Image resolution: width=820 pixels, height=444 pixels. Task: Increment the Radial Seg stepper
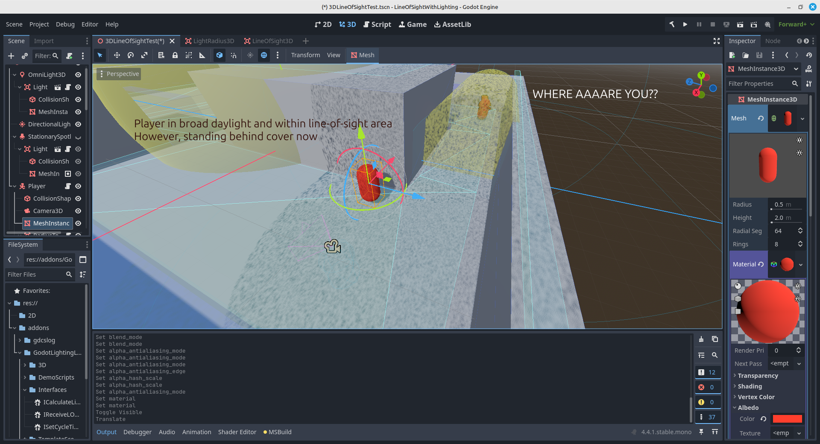tap(800, 229)
